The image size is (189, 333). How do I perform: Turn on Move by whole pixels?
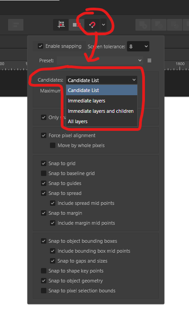[53, 145]
